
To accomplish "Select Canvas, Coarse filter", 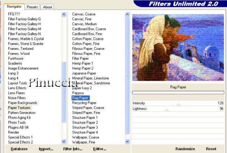I will point(84,14).
